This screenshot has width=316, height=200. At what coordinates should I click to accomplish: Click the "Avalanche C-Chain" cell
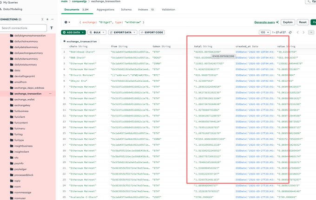83,197
